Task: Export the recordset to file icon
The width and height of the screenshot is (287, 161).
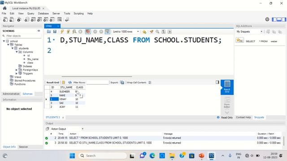Action: (x=122, y=82)
